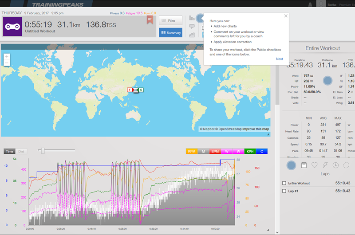Select the peak times clock icon
This screenshot has height=235, width=355.
coord(335,165)
